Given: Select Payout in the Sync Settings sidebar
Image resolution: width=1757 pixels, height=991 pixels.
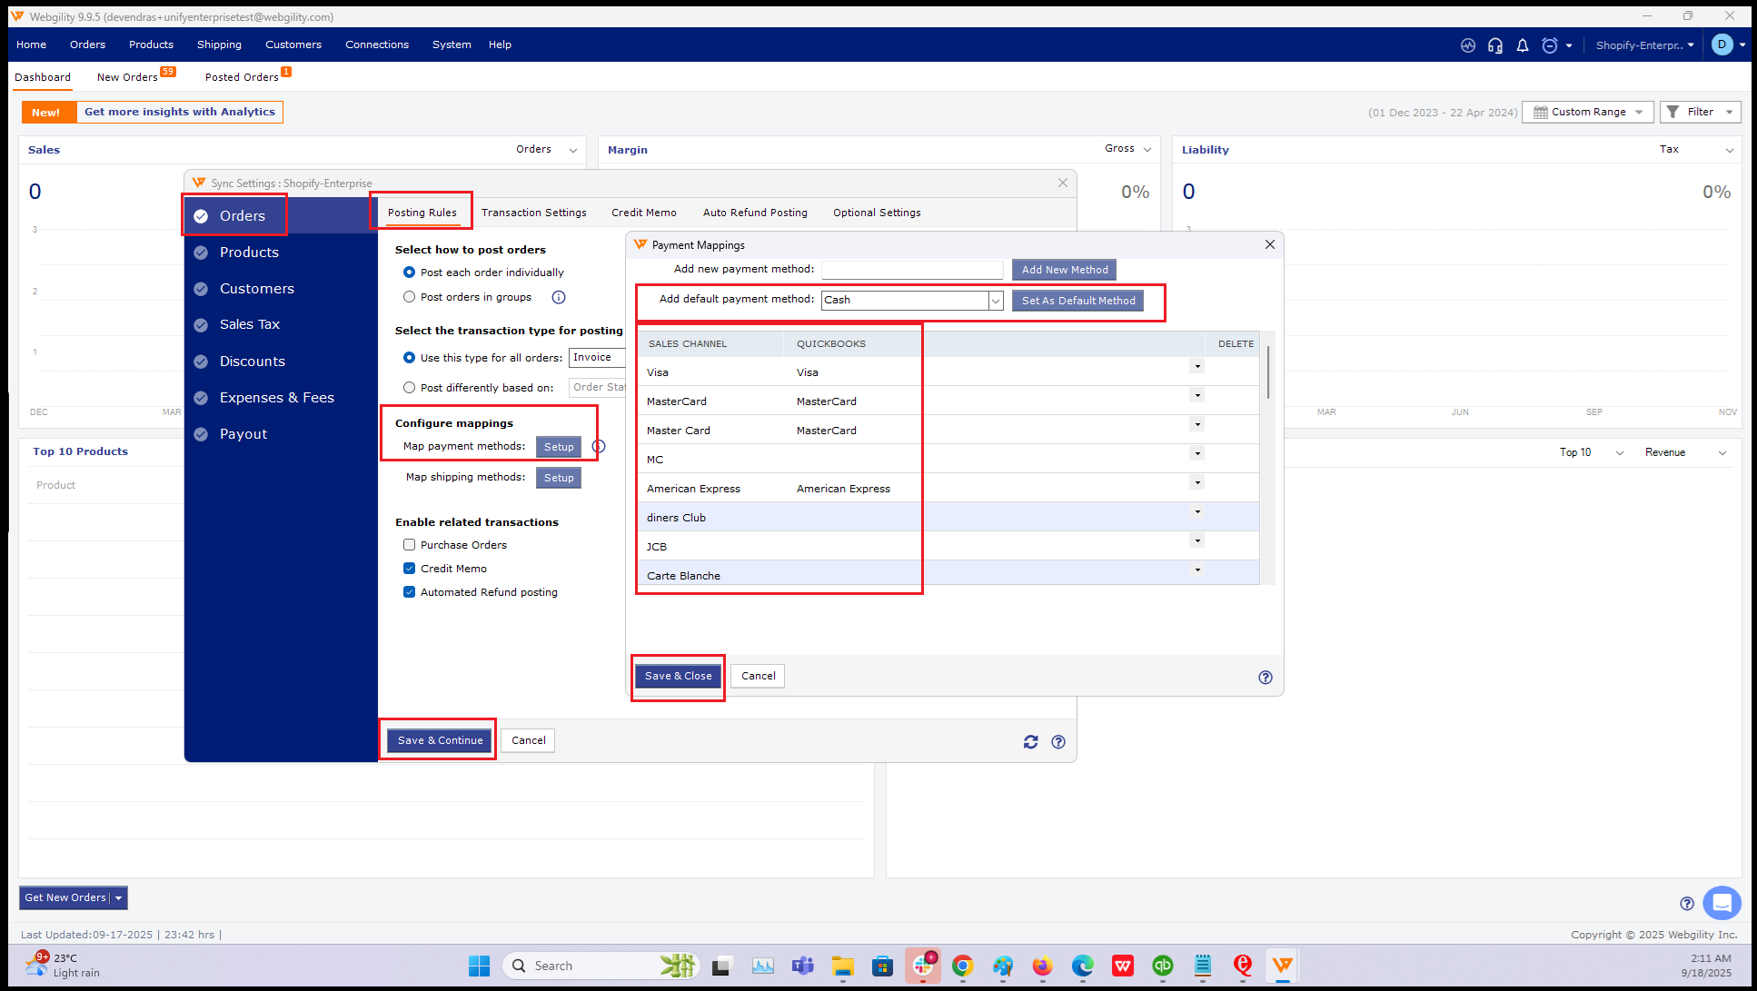Looking at the screenshot, I should [x=243, y=434].
